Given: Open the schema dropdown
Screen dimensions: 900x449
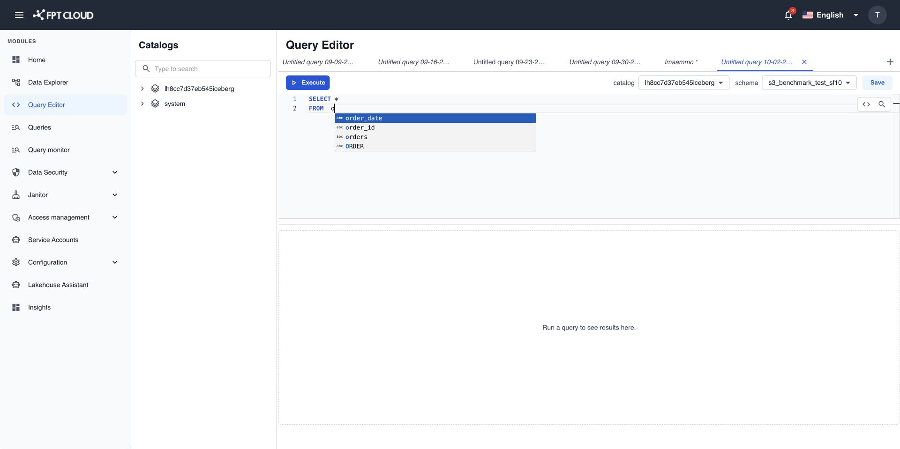Looking at the screenshot, I should (x=810, y=83).
